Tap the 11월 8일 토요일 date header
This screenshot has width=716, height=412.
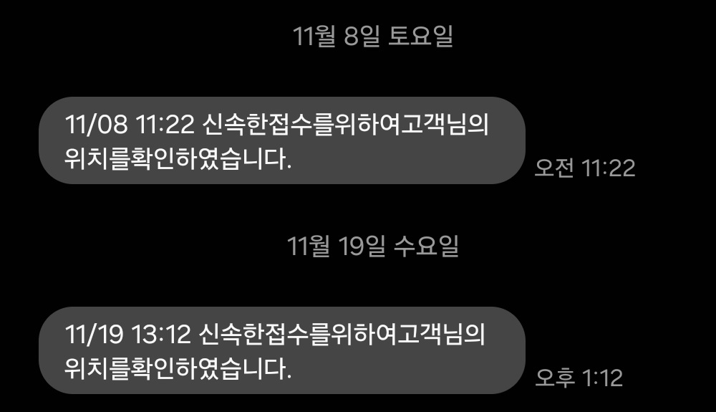(x=372, y=36)
